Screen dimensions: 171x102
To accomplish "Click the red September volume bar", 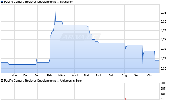I will pos(143,97).
